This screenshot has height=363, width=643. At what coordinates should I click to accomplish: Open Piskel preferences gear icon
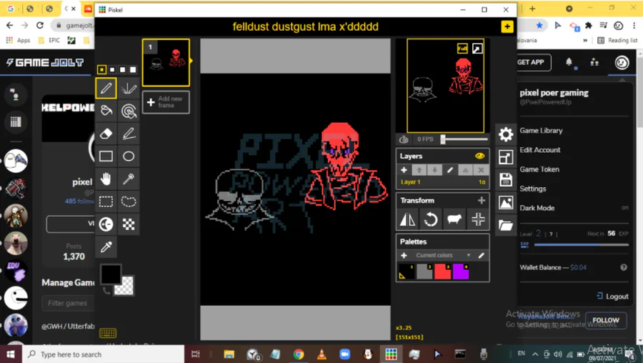pos(506,134)
